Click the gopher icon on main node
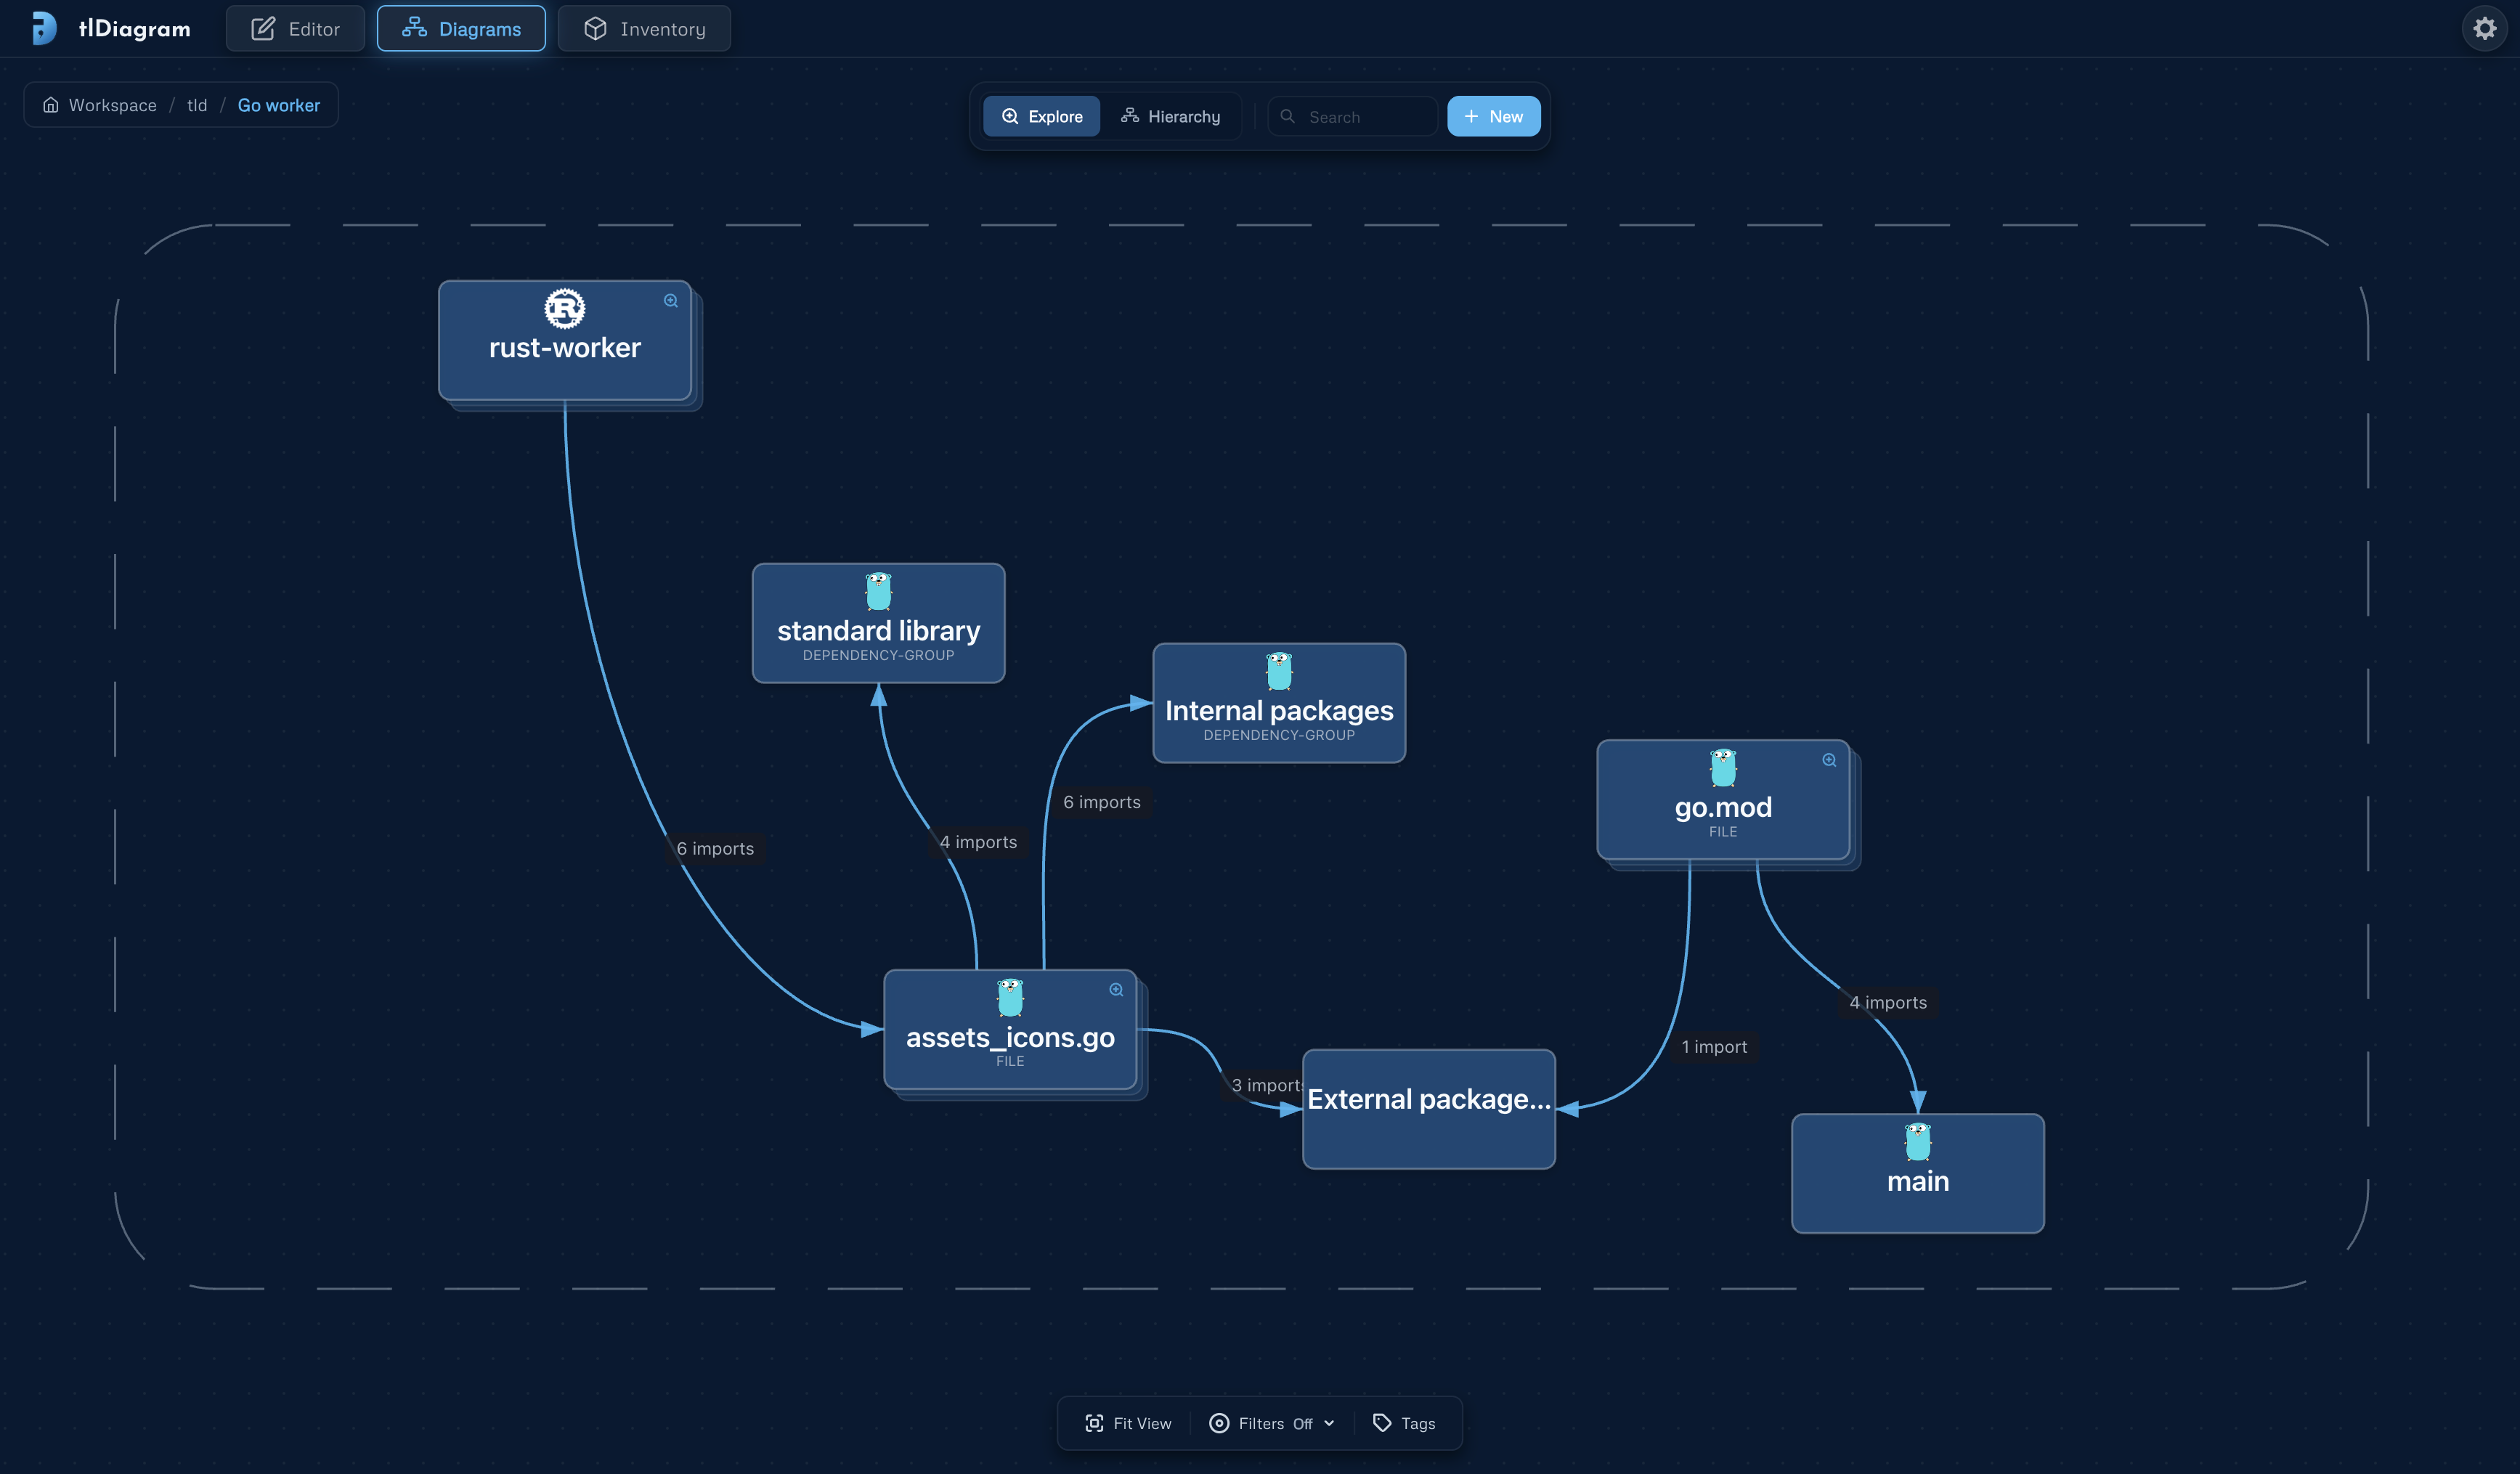The height and width of the screenshot is (1474, 2520). [x=1917, y=1142]
